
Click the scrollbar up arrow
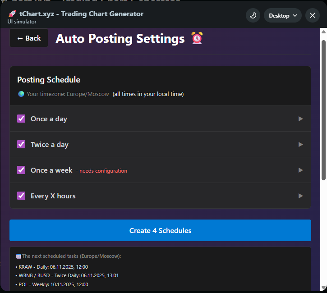point(323,32)
